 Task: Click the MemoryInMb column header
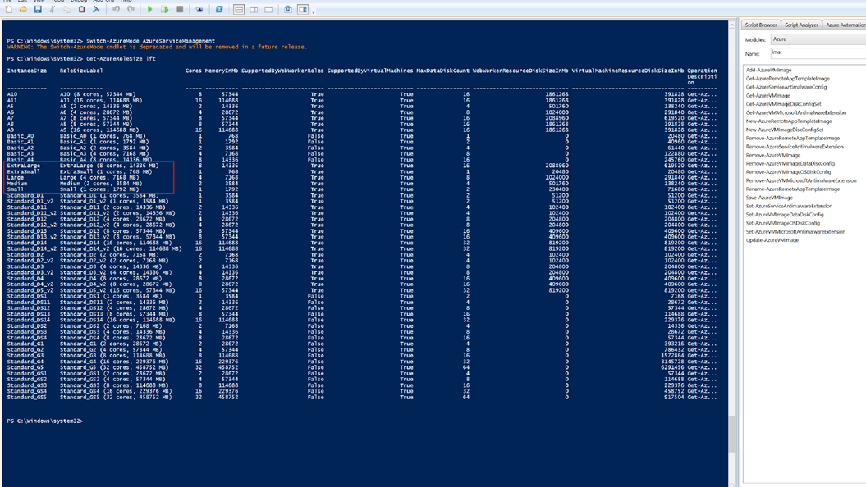point(222,71)
